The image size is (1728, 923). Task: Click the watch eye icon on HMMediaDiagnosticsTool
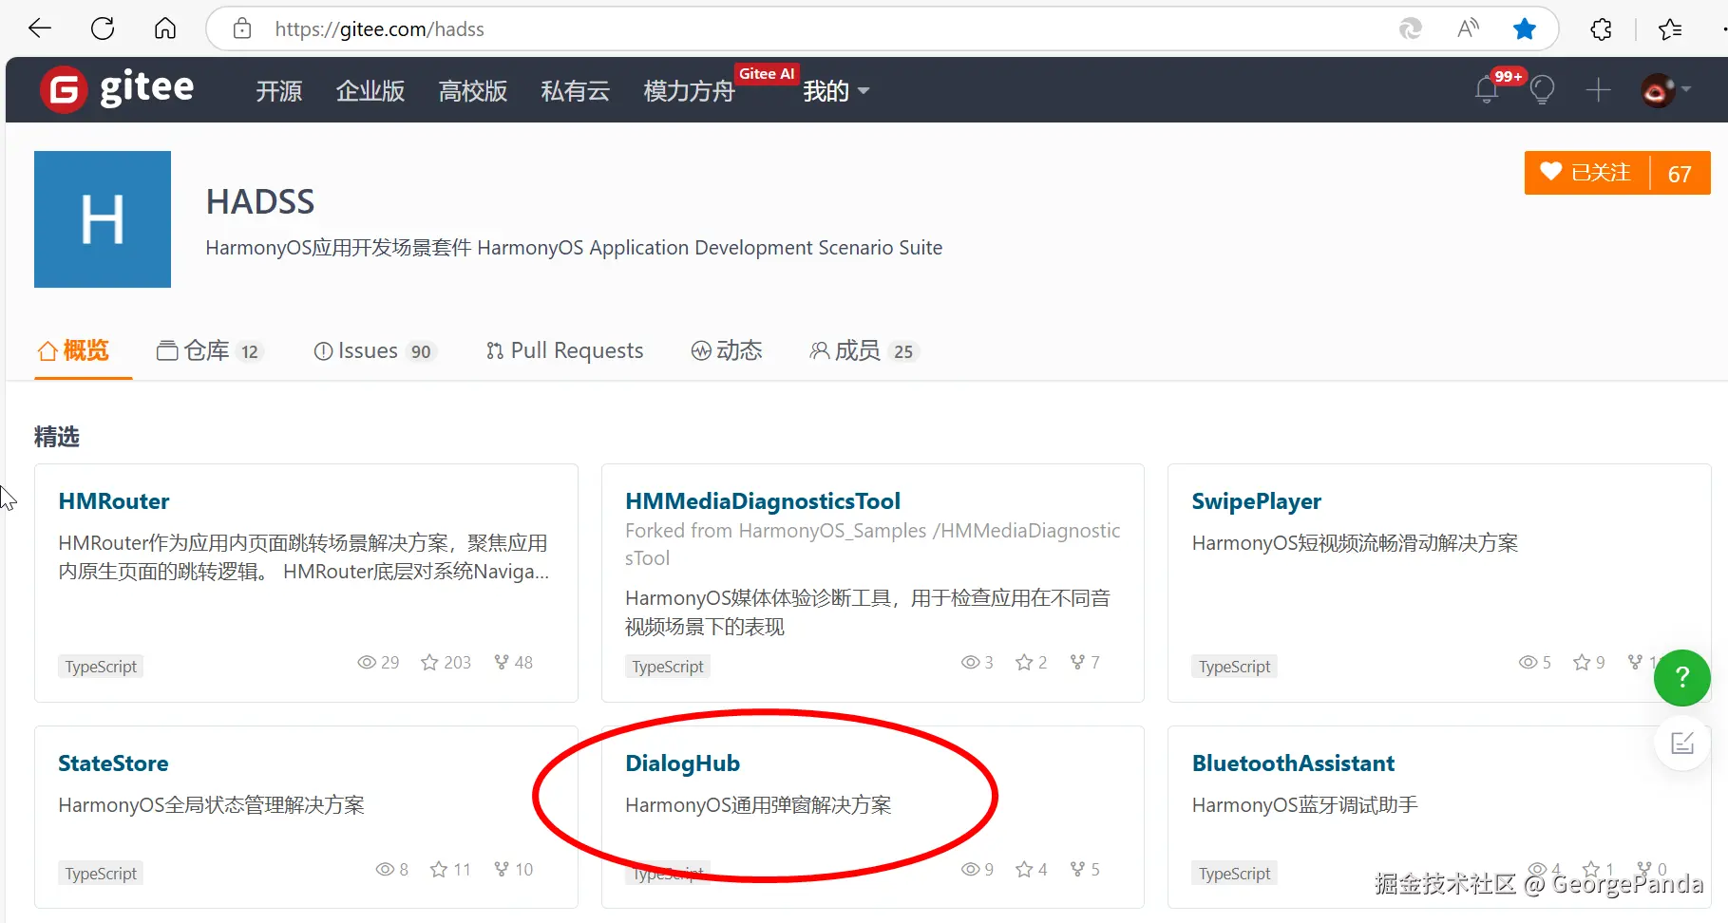coord(970,663)
